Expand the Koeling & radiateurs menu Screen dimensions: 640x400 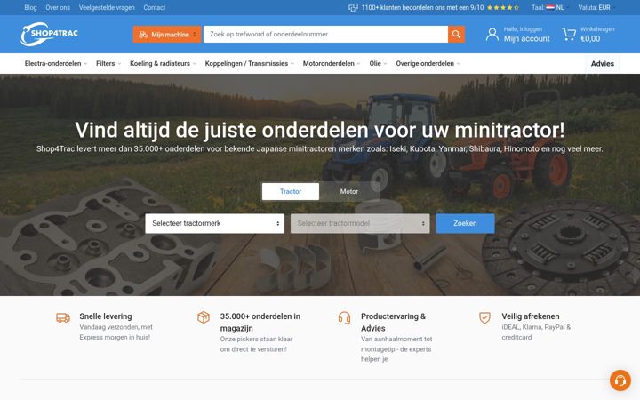[163, 64]
